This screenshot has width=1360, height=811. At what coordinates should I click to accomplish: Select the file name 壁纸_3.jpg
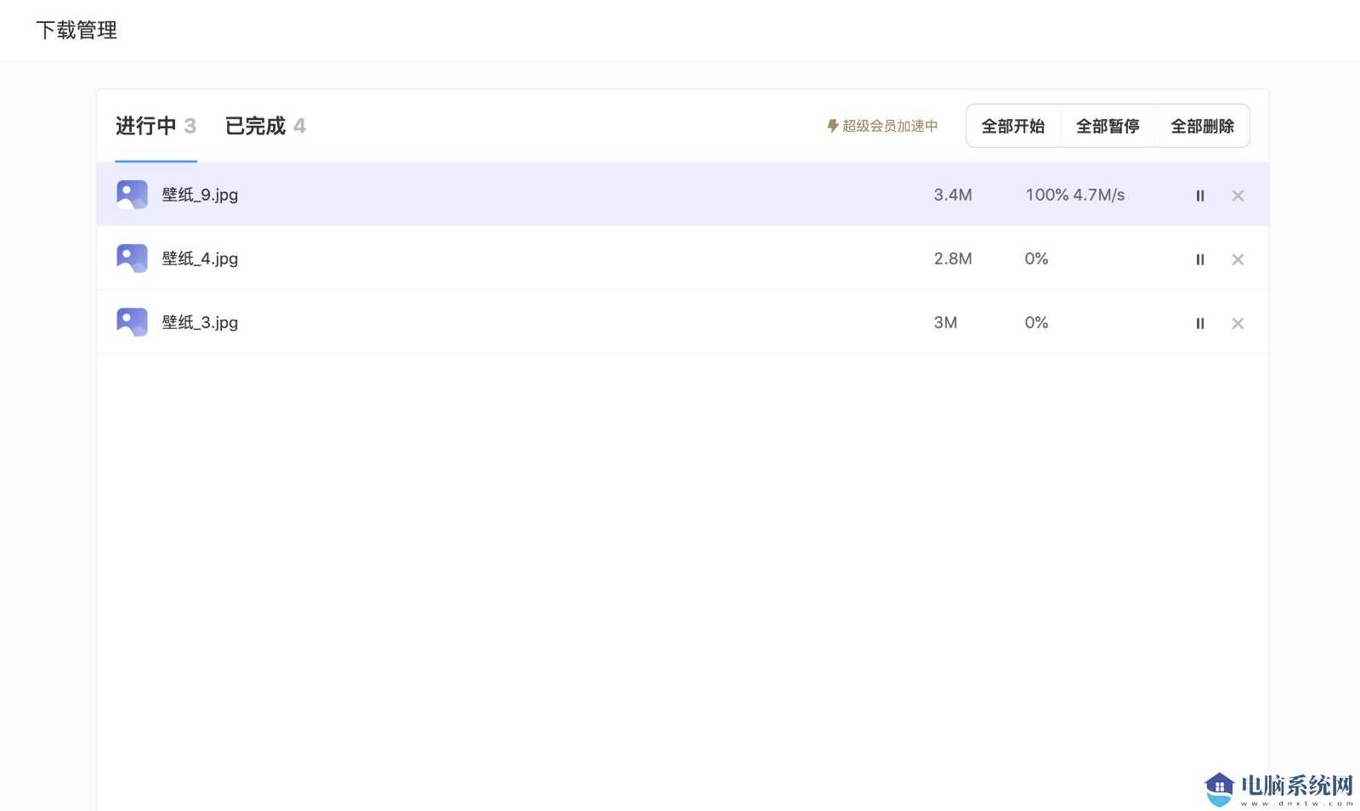pos(200,322)
